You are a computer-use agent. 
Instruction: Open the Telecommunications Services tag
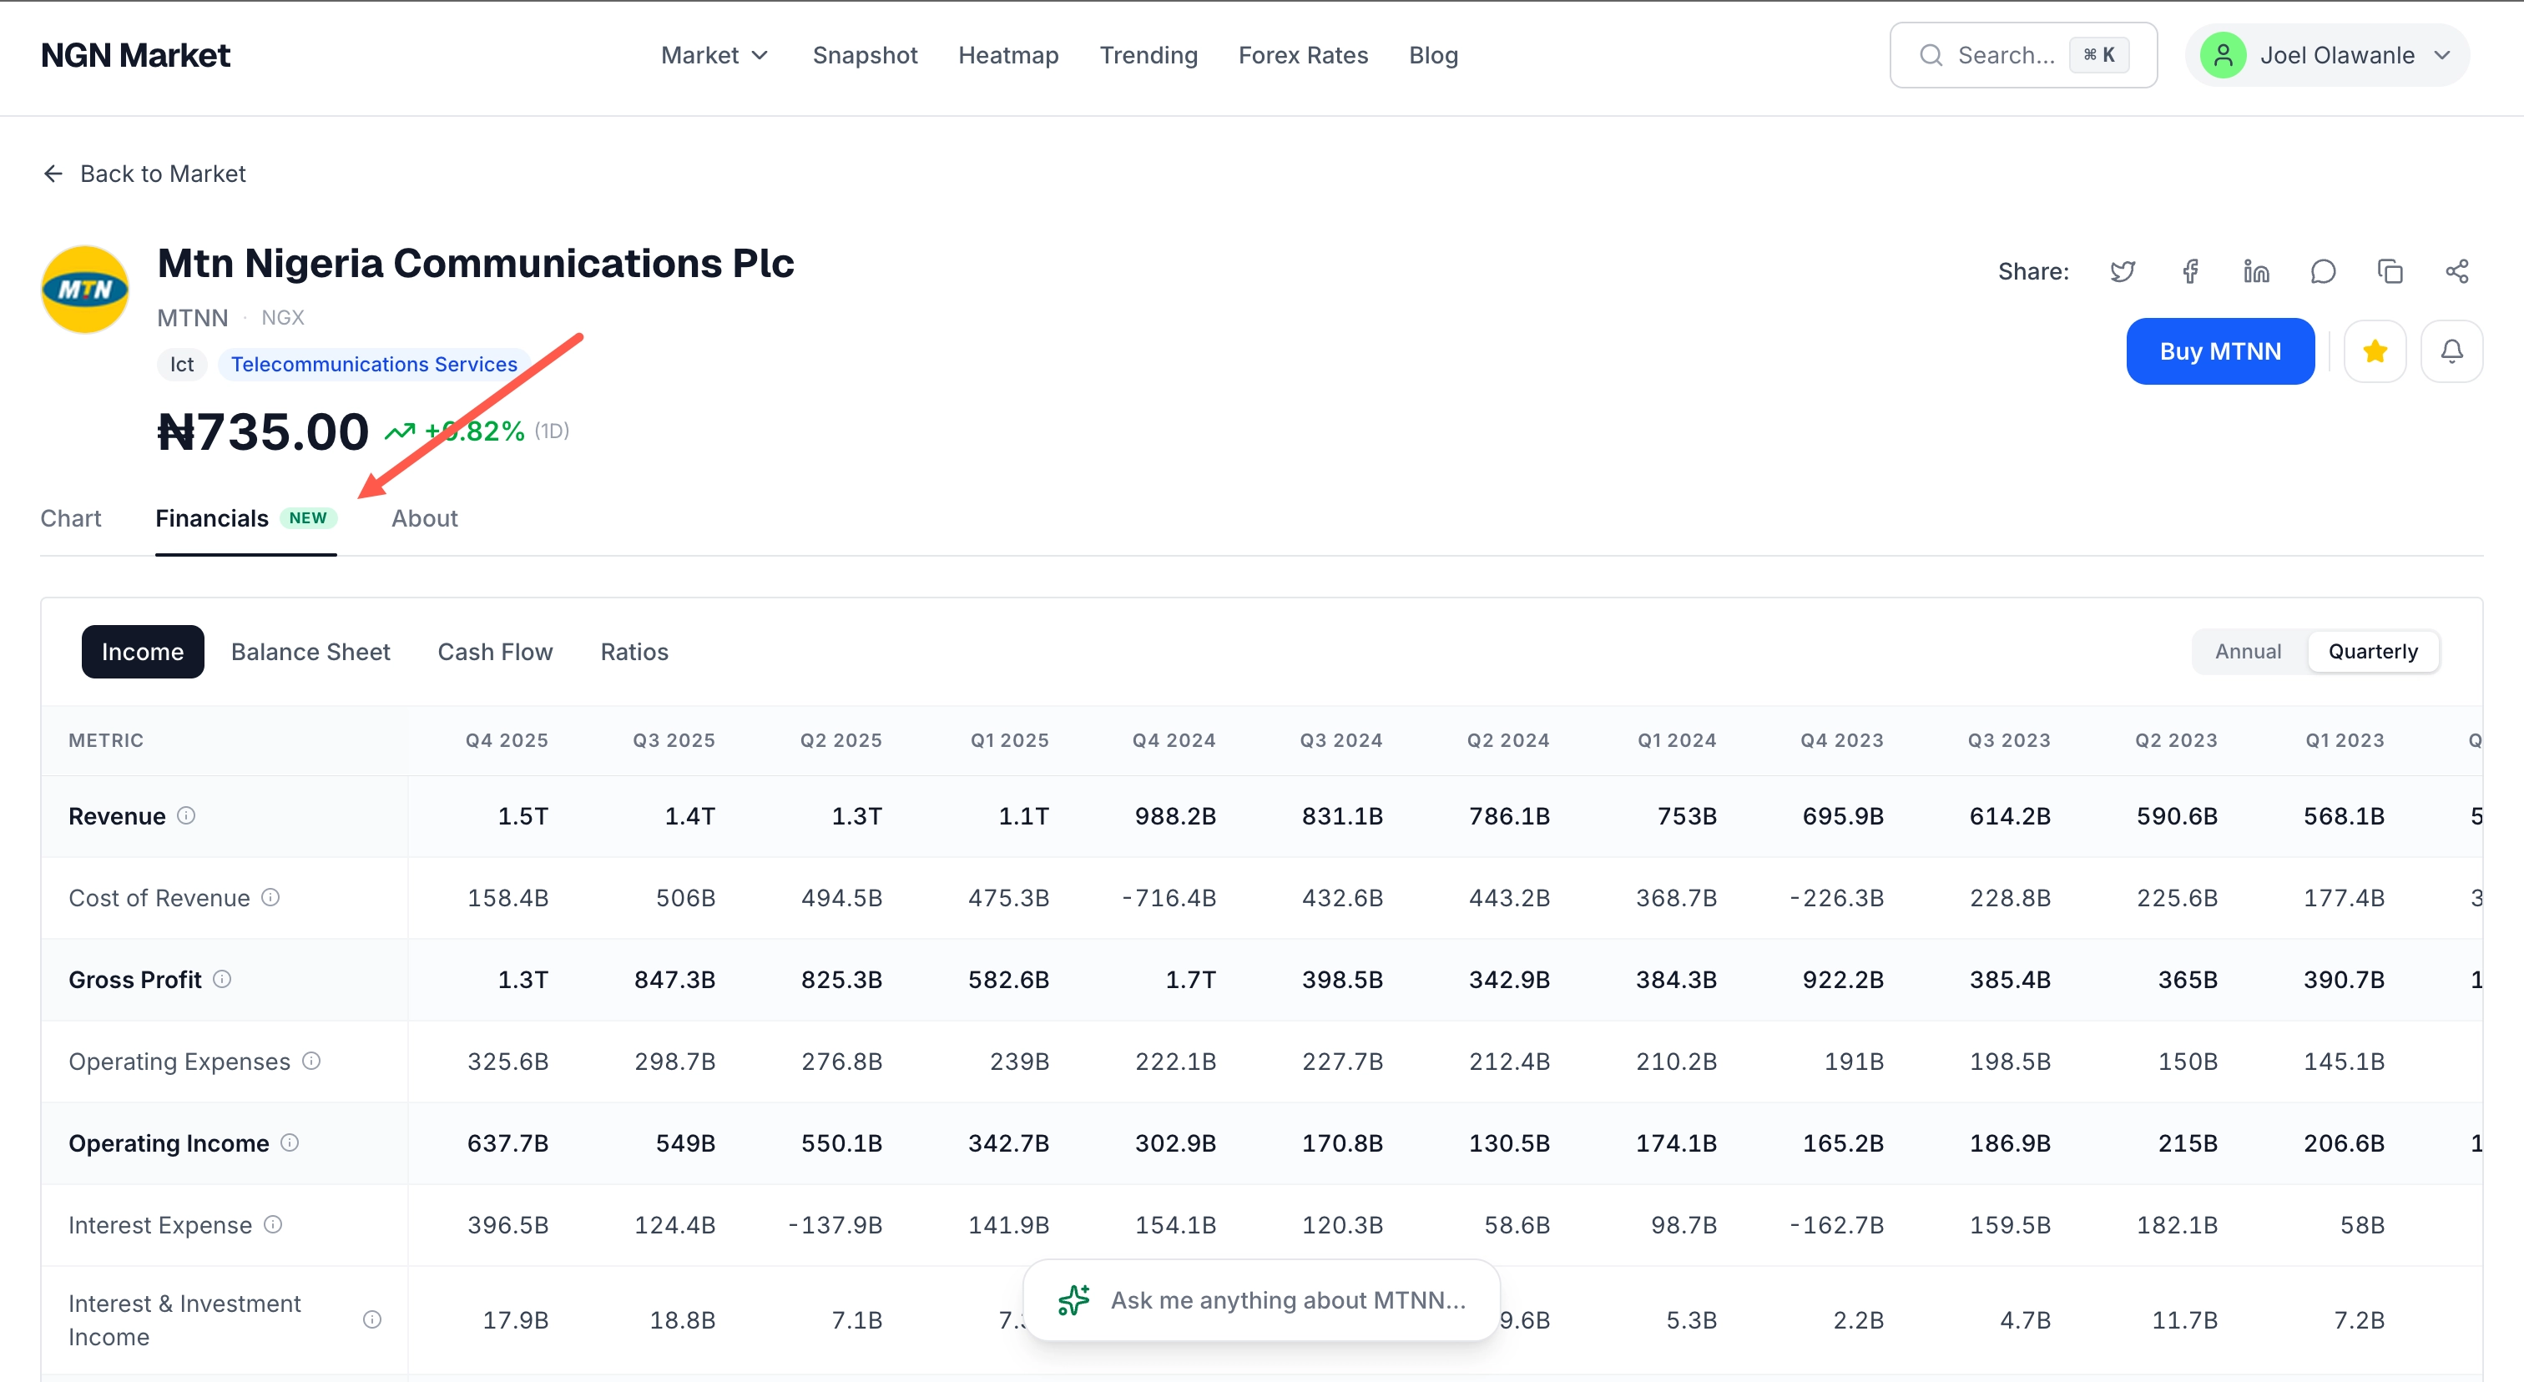point(373,363)
